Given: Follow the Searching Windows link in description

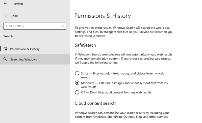Looking at the screenshot, I should tap(92, 36).
